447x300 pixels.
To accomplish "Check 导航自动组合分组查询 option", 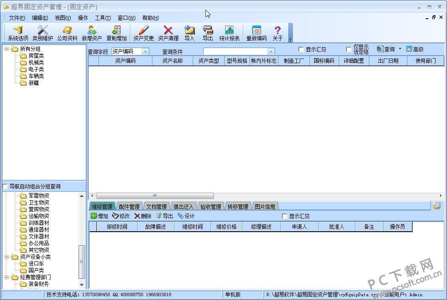I will pos(5,187).
